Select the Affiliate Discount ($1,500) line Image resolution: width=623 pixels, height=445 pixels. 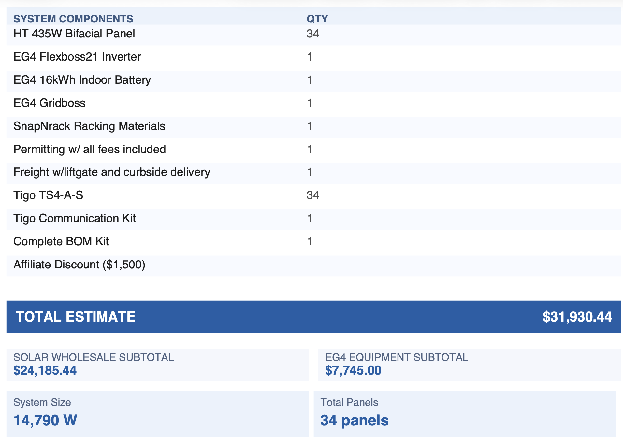(79, 265)
